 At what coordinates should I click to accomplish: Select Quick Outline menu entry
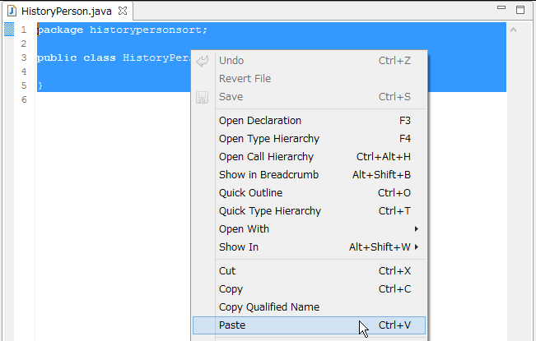[309, 193]
